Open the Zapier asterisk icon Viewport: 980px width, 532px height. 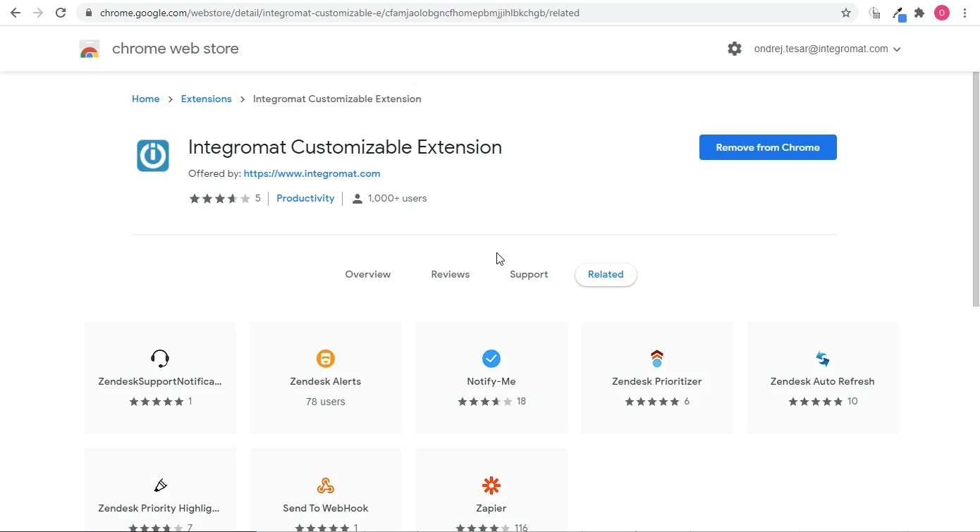(x=491, y=485)
